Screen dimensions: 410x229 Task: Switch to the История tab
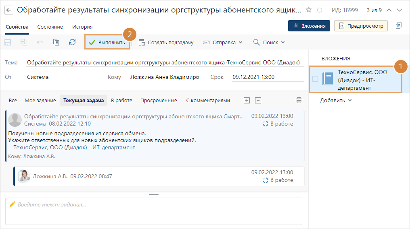coord(82,27)
